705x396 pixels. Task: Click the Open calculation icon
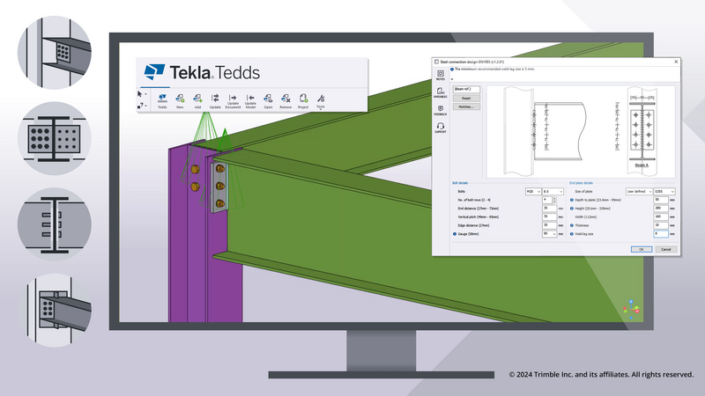[x=268, y=100]
